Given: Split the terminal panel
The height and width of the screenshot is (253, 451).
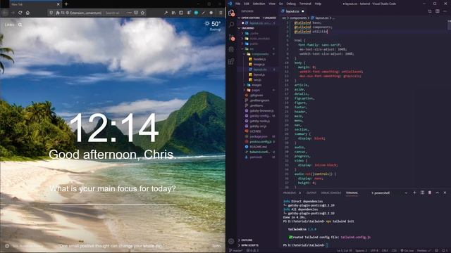Looking at the screenshot, I should (x=422, y=193).
